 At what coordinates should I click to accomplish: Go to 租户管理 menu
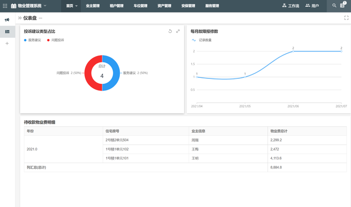[117, 6]
